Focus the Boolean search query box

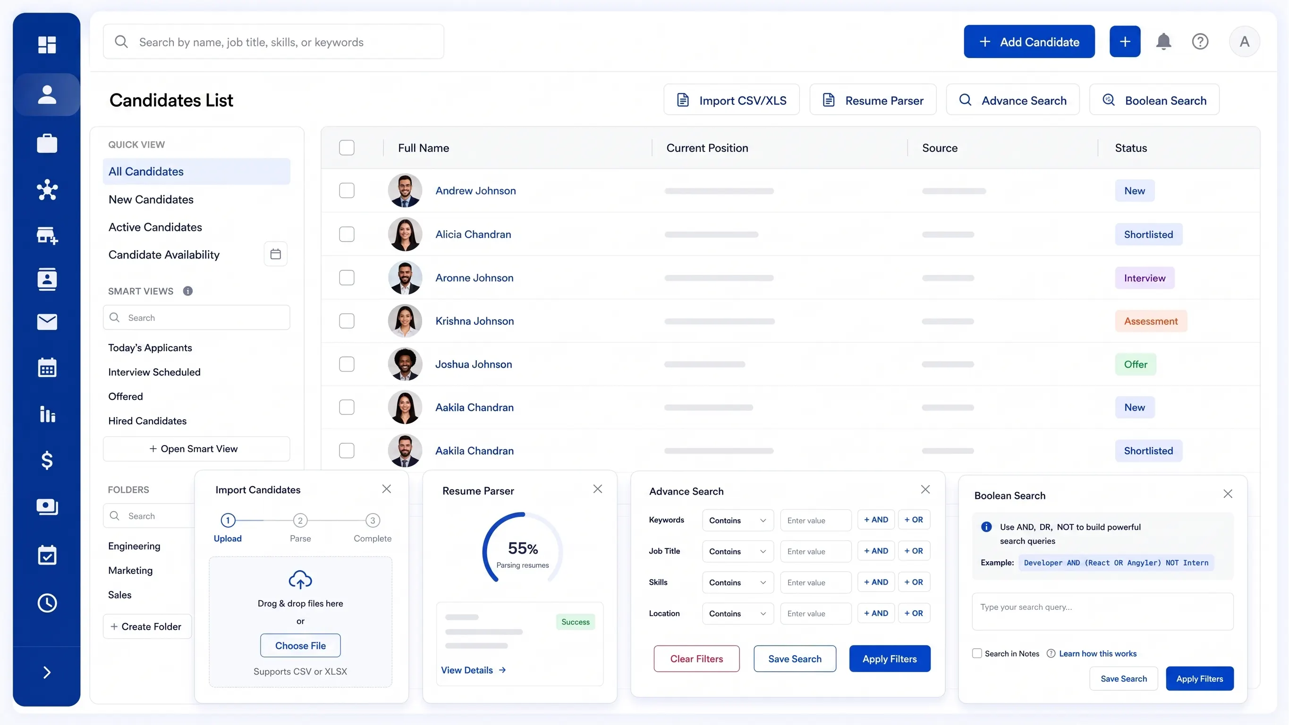[1102, 611]
